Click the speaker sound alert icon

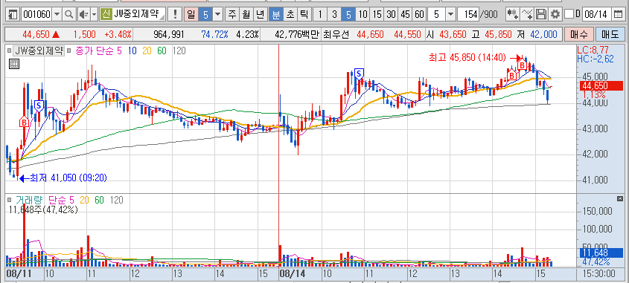pos(83,15)
